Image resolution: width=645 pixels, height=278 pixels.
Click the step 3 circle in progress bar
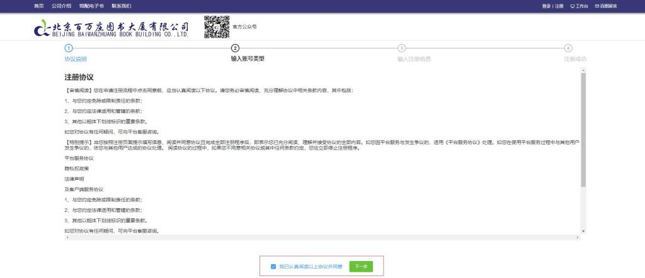point(401,48)
